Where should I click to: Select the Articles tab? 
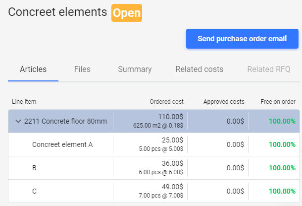[33, 69]
